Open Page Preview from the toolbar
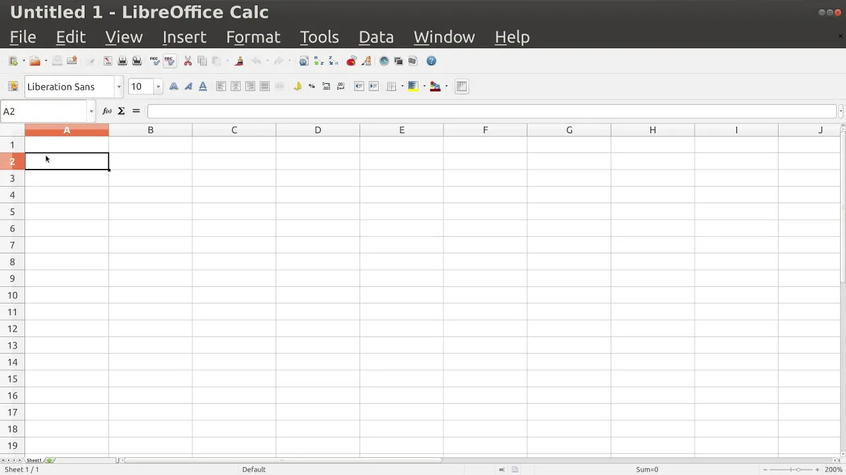The image size is (846, 475). [137, 61]
